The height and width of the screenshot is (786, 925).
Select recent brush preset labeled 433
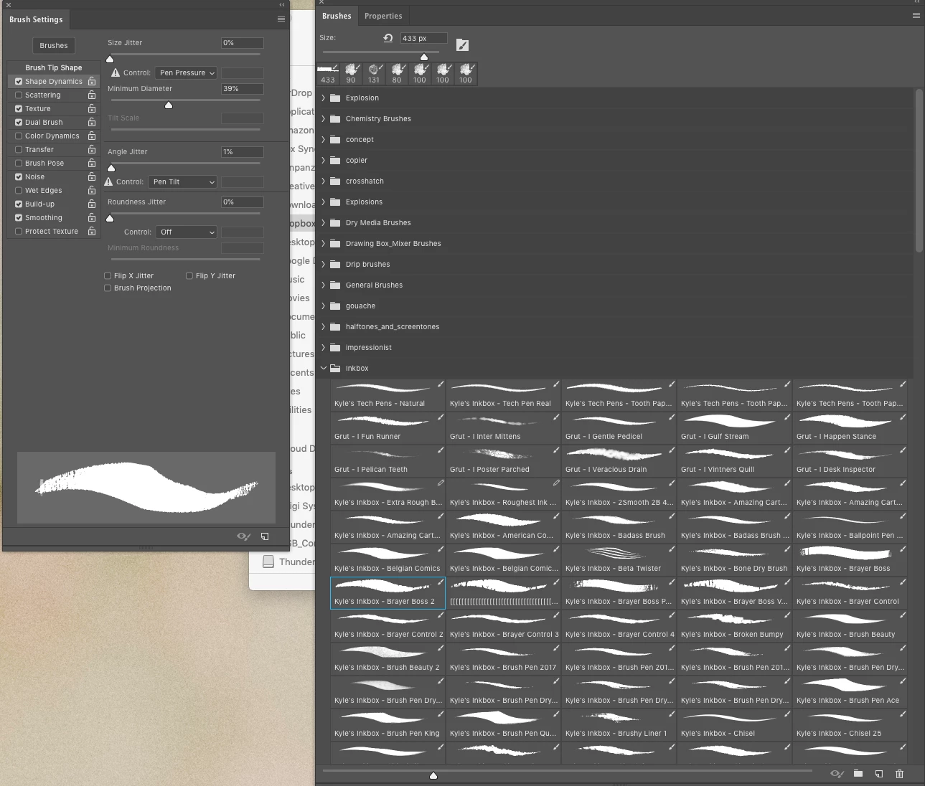click(x=328, y=74)
